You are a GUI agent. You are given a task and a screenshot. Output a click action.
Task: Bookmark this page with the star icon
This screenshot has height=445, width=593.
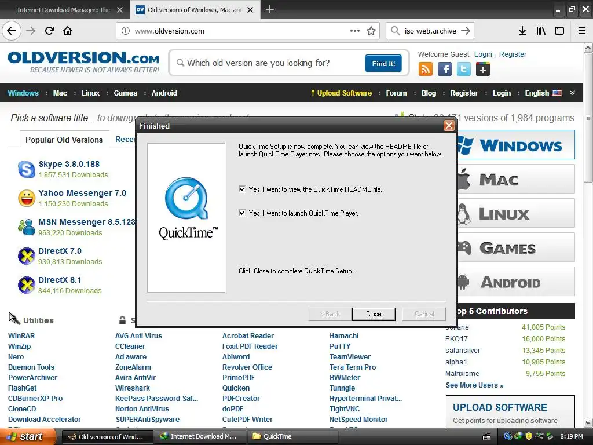pyautogui.click(x=371, y=31)
